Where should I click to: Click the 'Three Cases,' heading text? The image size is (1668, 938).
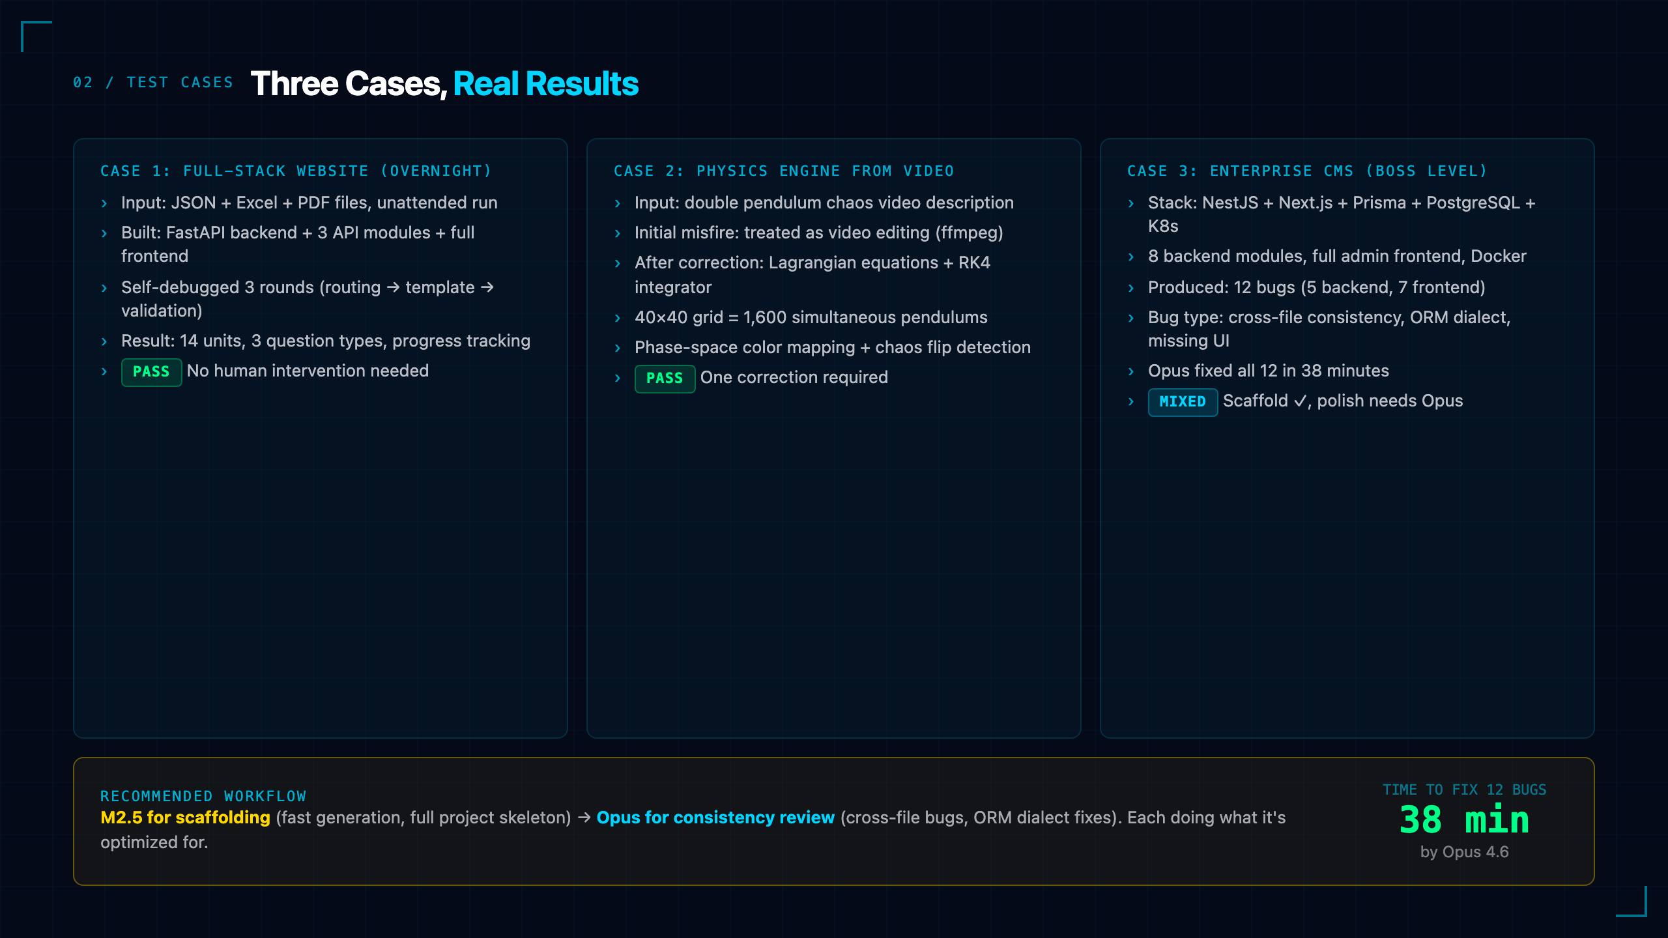(x=349, y=83)
